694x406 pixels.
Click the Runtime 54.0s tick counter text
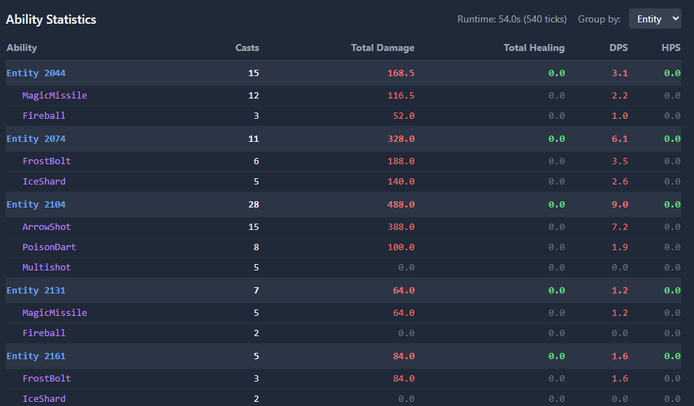[x=512, y=19]
